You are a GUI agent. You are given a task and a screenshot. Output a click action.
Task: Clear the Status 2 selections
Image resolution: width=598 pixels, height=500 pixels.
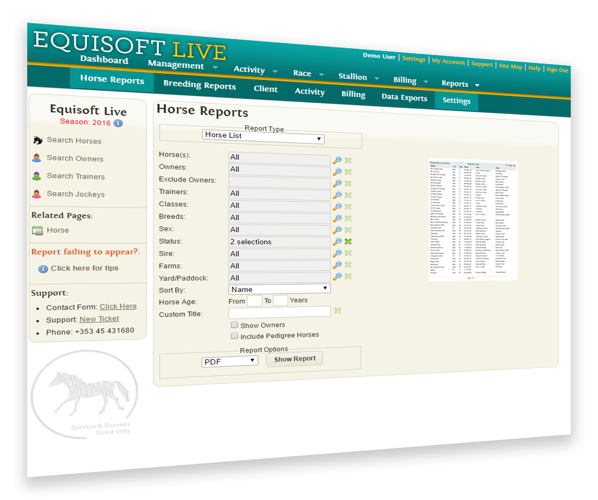pyautogui.click(x=348, y=241)
